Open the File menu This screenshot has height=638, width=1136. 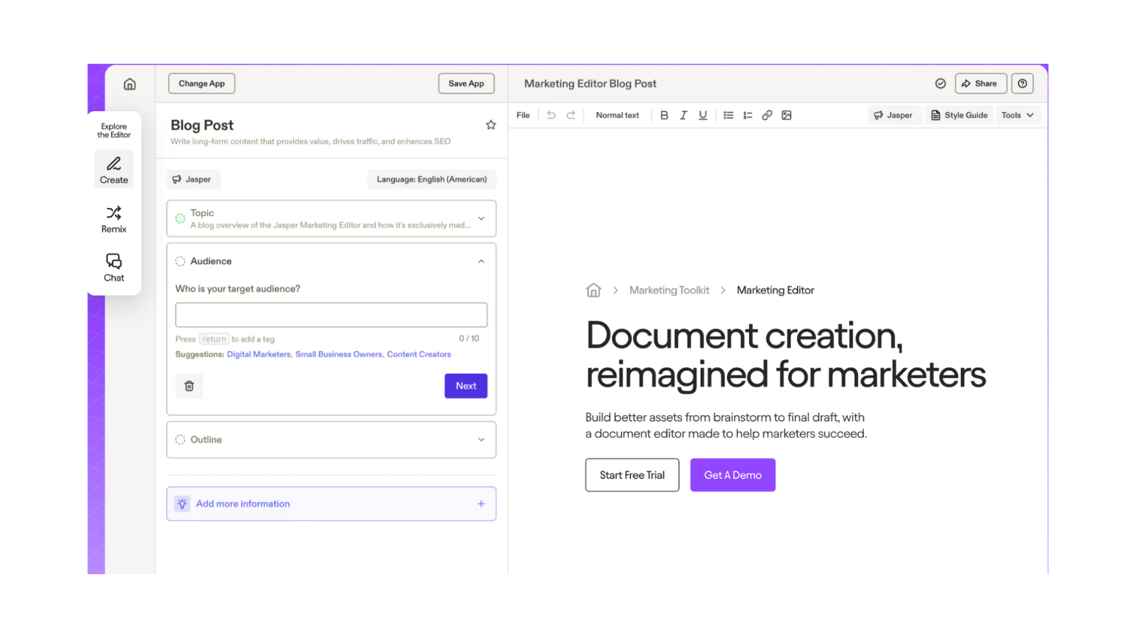click(x=523, y=115)
